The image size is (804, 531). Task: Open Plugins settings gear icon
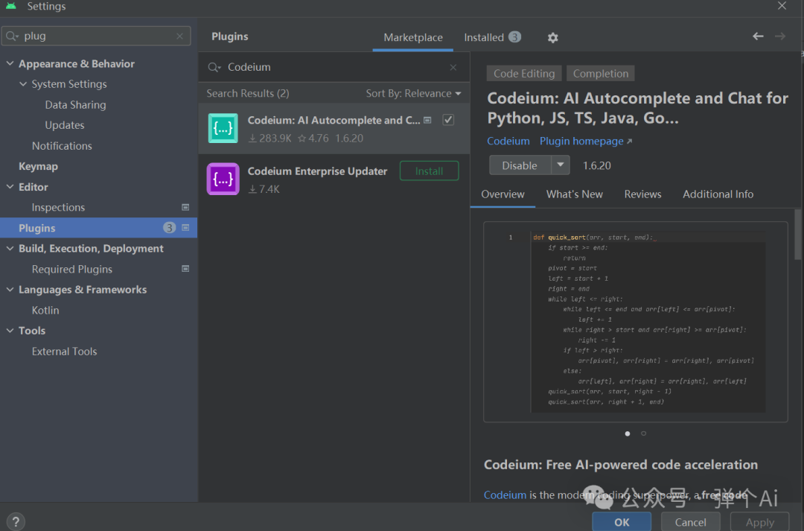pos(552,36)
